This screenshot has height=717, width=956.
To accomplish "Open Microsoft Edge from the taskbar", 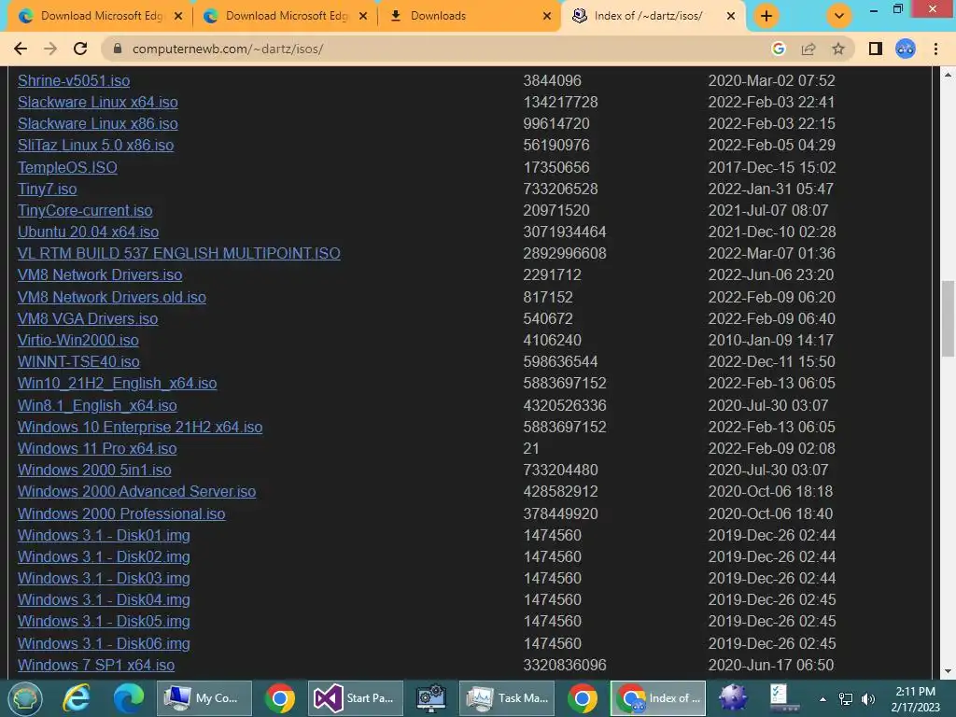I will click(129, 698).
